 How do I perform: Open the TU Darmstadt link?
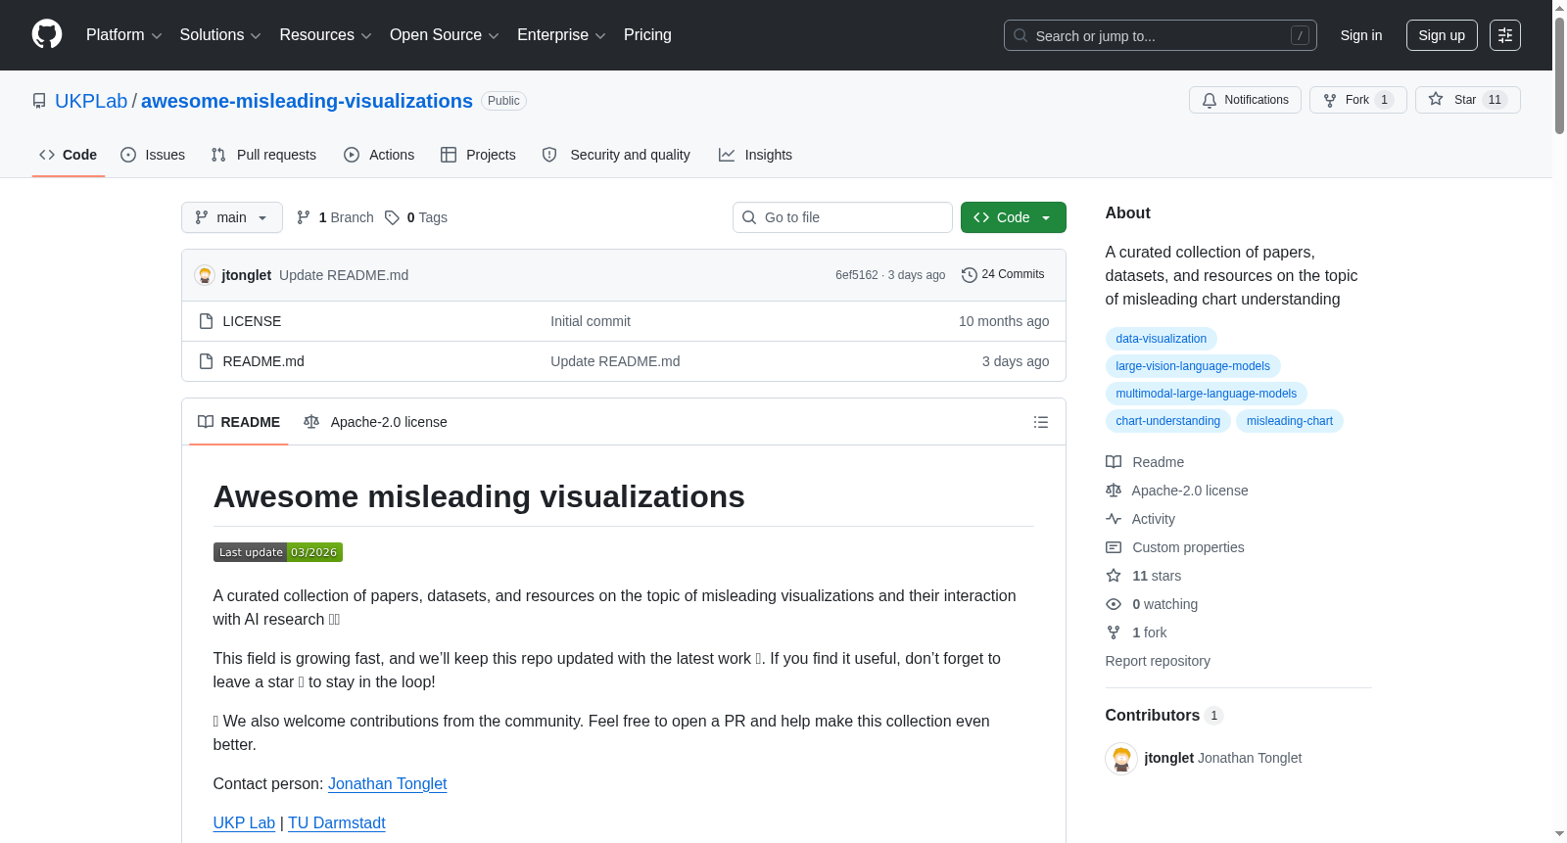(x=336, y=822)
